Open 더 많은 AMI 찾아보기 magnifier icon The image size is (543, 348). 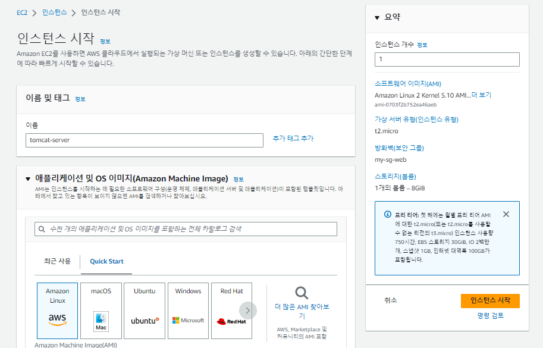(302, 293)
